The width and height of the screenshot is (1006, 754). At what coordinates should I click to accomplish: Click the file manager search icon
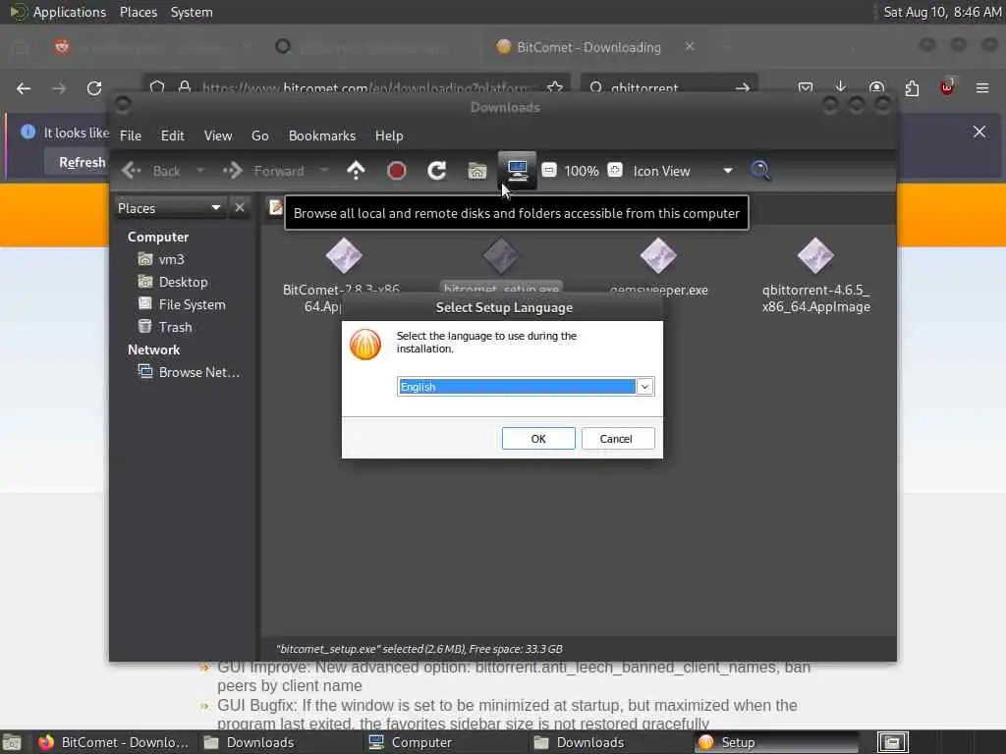761,171
